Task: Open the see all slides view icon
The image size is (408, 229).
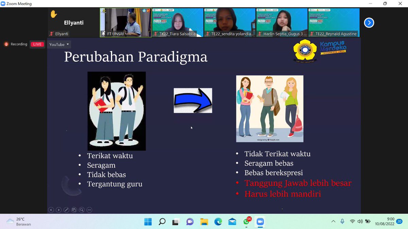Action: (x=74, y=210)
